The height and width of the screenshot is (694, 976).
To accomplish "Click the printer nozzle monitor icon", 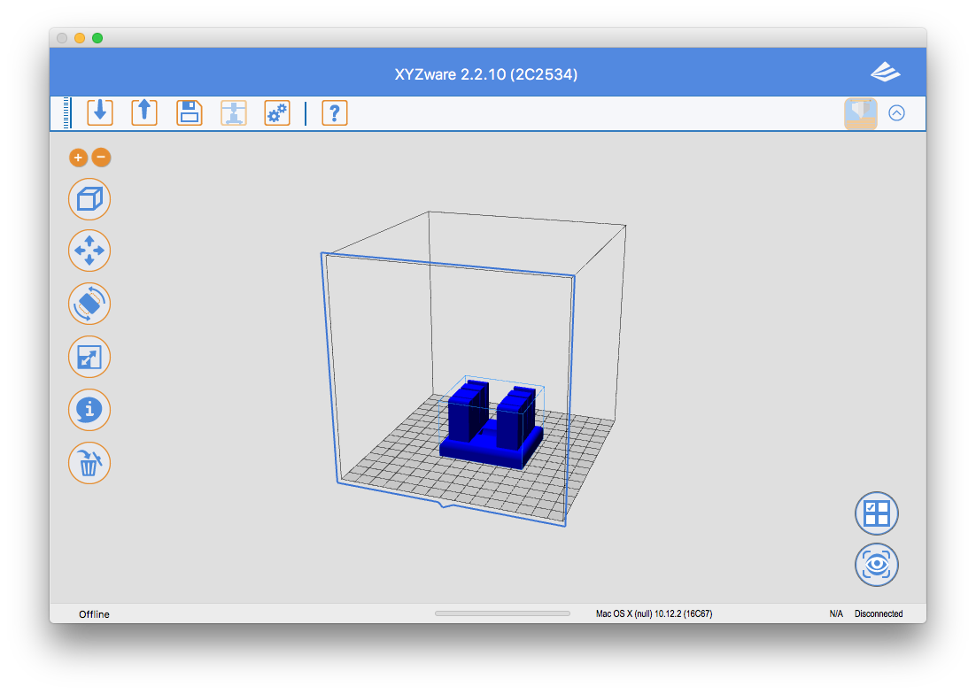I will (x=860, y=113).
